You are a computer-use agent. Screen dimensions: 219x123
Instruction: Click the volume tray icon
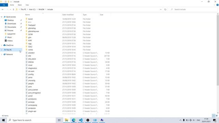[x=194, y=120]
